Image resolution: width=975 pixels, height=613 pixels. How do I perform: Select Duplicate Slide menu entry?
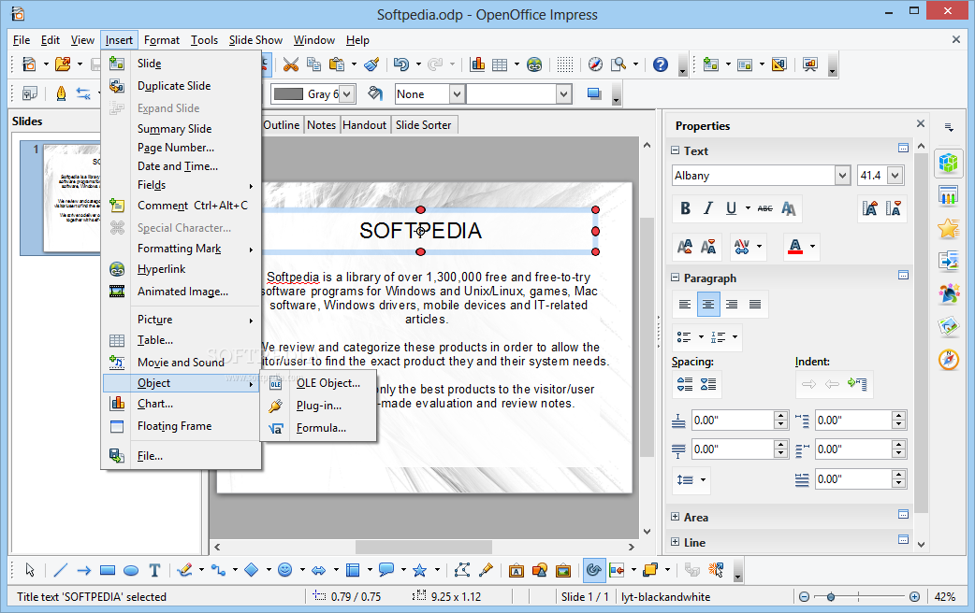tap(181, 86)
